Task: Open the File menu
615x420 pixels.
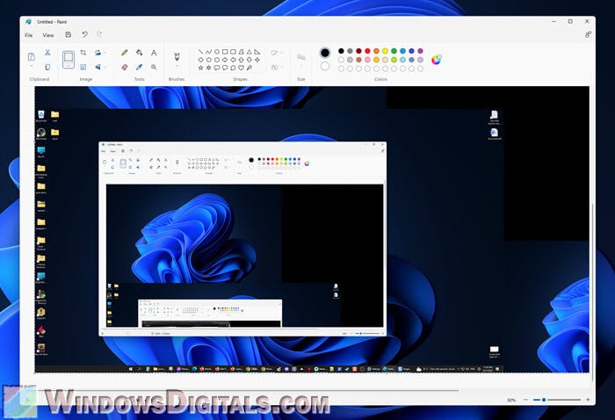Action: (x=29, y=35)
